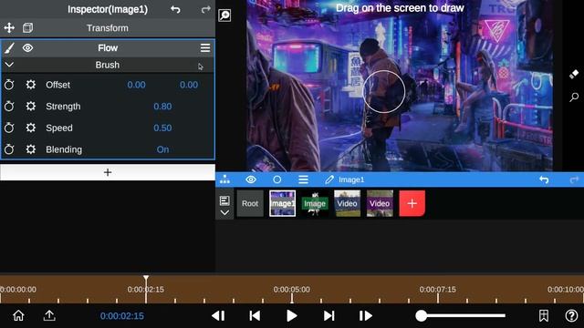Enable keyframe stopwatch for Offset

point(9,85)
